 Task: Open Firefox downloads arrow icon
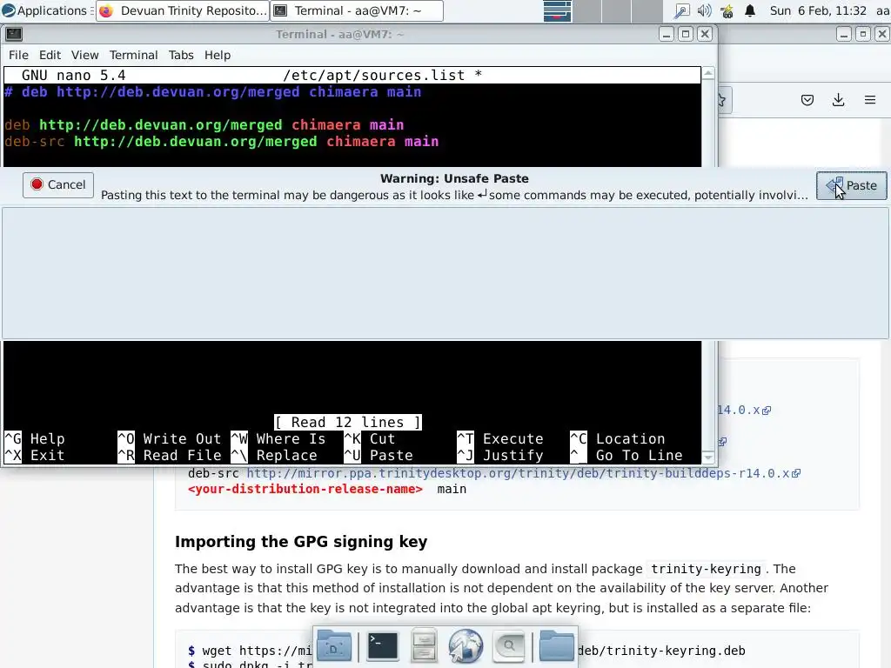click(x=838, y=101)
